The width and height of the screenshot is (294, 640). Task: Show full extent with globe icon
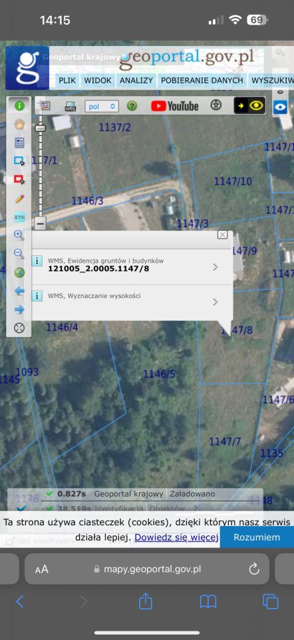click(19, 272)
